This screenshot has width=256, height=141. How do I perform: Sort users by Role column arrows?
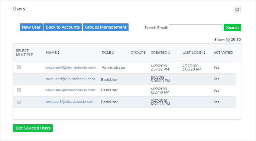[x=113, y=52]
